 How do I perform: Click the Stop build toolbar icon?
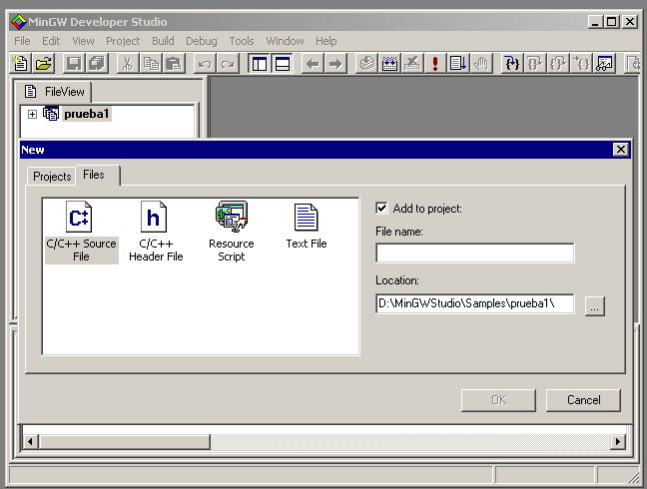pos(412,64)
